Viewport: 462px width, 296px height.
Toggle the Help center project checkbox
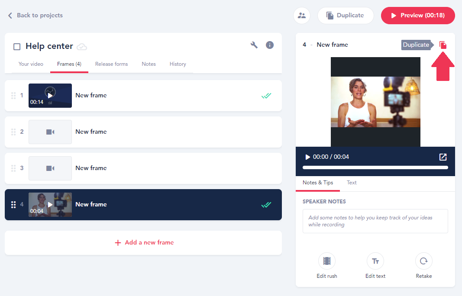17,47
